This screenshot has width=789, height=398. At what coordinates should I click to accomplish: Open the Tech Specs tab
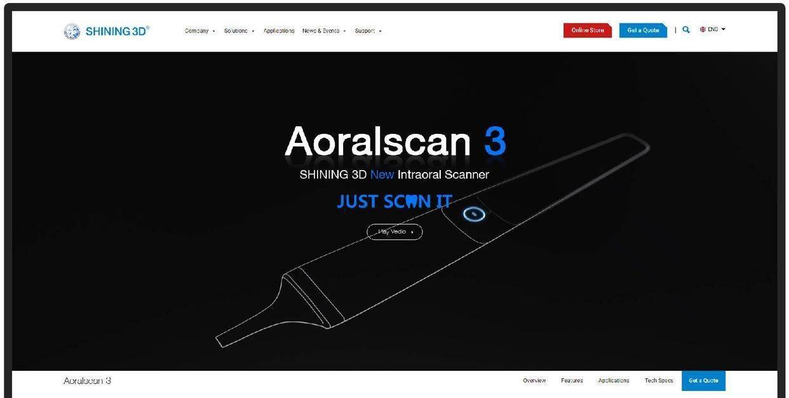(x=659, y=381)
